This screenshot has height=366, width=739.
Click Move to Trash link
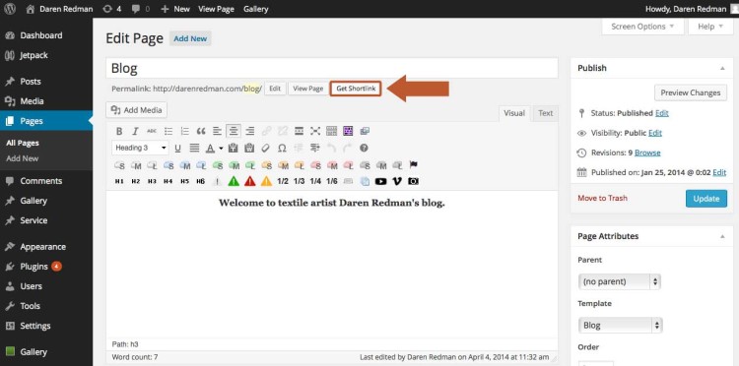point(602,198)
